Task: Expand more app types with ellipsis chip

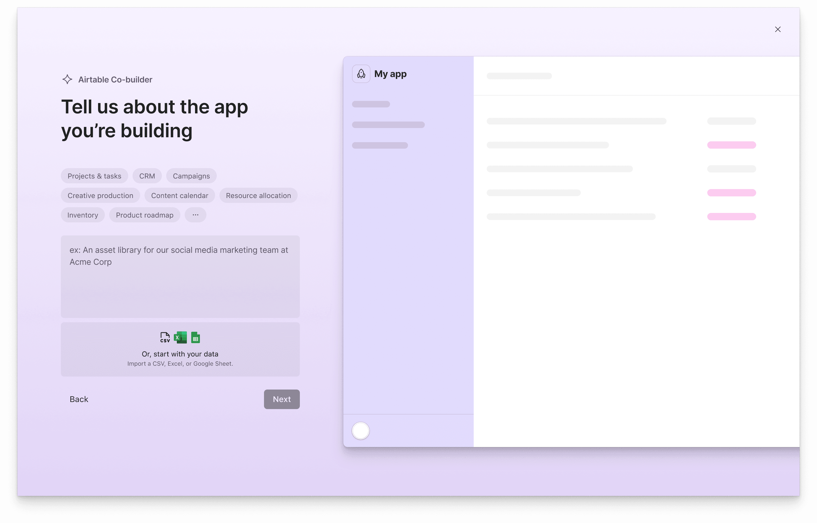Action: pyautogui.click(x=196, y=215)
